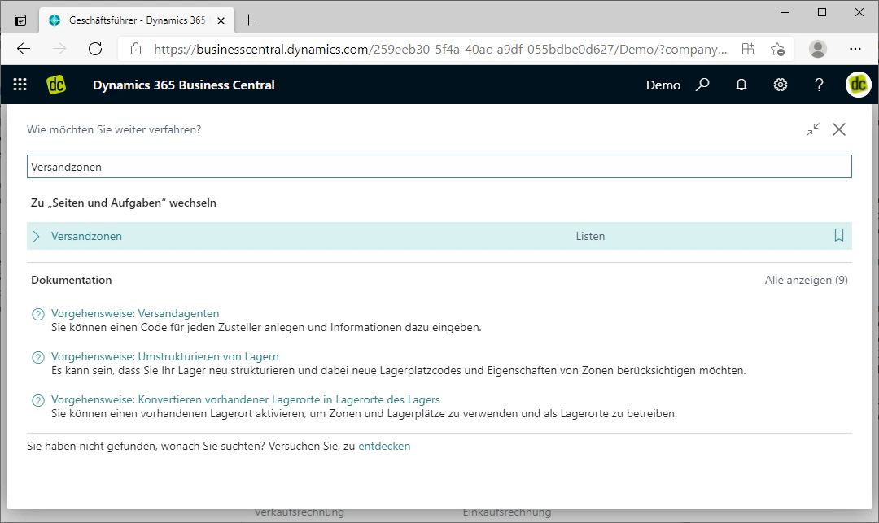Close the Geschäftsführer browser tab

[221, 20]
